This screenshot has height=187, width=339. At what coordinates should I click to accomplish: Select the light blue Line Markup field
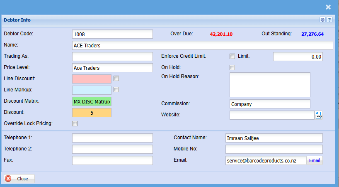[x=92, y=90]
